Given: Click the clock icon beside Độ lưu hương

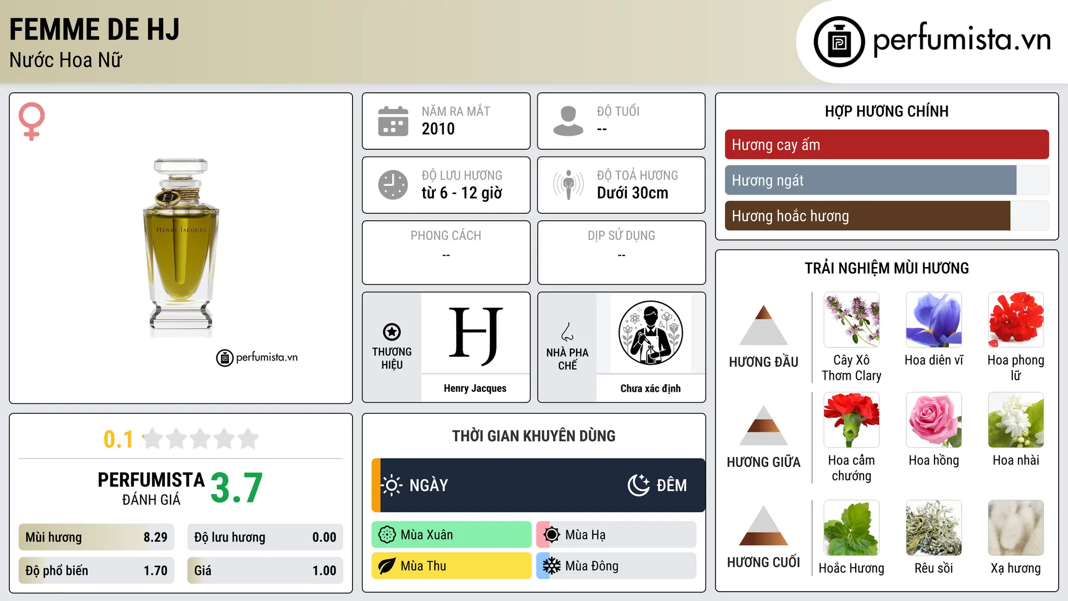Looking at the screenshot, I should coord(393,185).
